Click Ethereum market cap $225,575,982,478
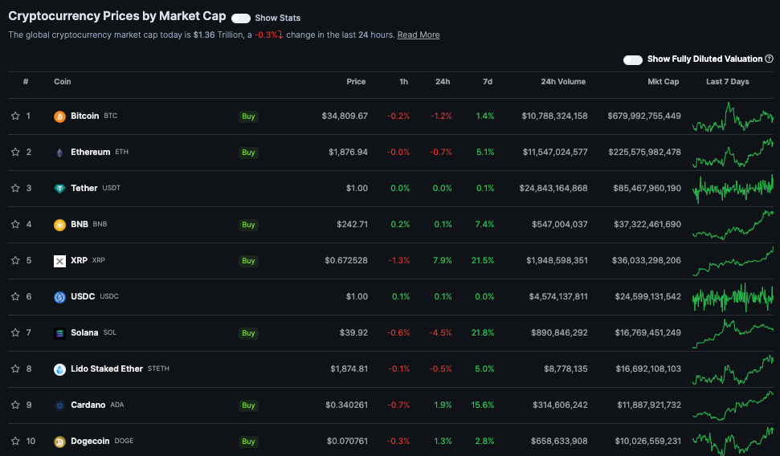Screen dimensions: 780x456 tap(645, 153)
